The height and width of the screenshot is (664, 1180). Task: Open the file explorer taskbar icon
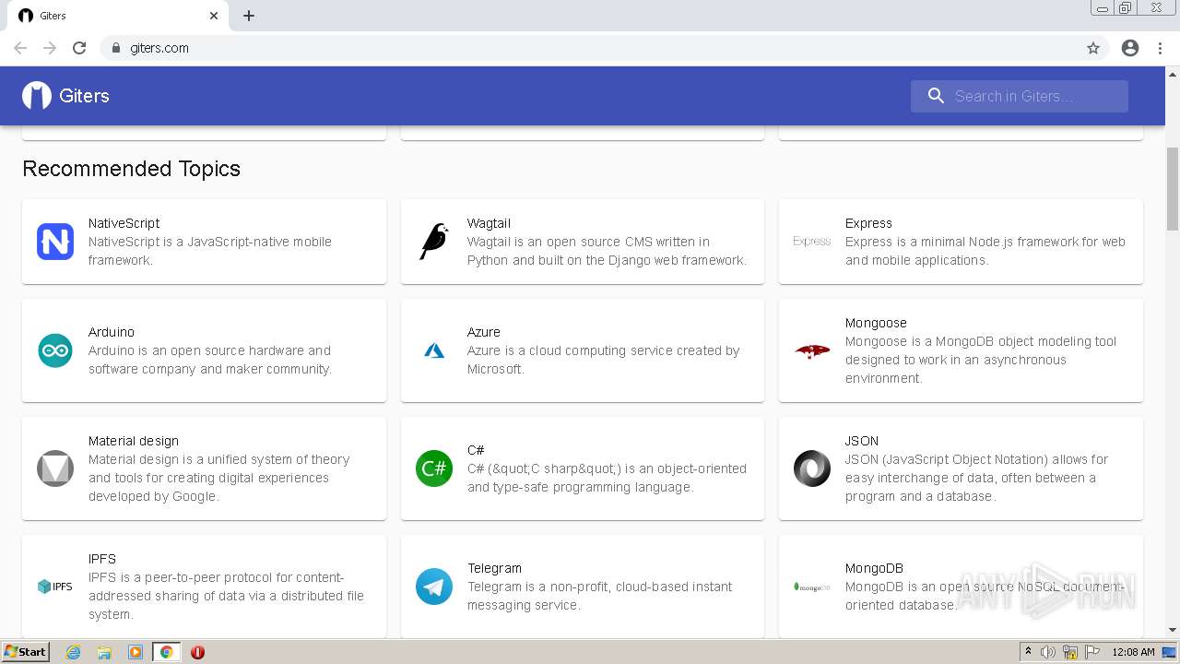(x=104, y=652)
